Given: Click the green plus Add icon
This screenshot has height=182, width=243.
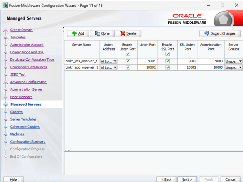Looking at the screenshot, I should point(74,33).
